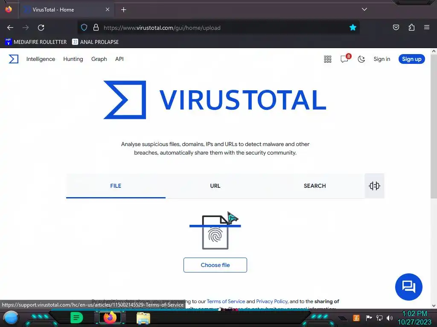Open the green notes app in taskbar
Screen dimensions: 437x327
point(77,318)
